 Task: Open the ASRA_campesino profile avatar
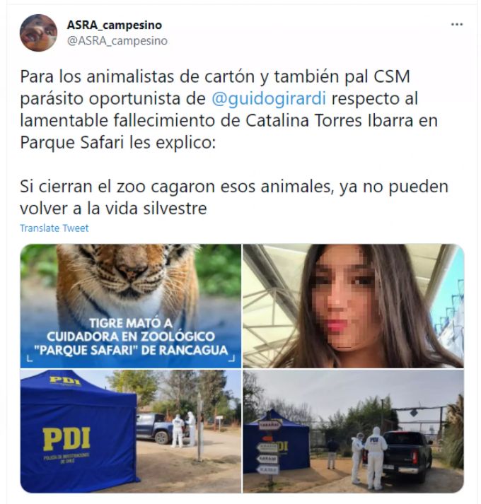click(x=38, y=33)
